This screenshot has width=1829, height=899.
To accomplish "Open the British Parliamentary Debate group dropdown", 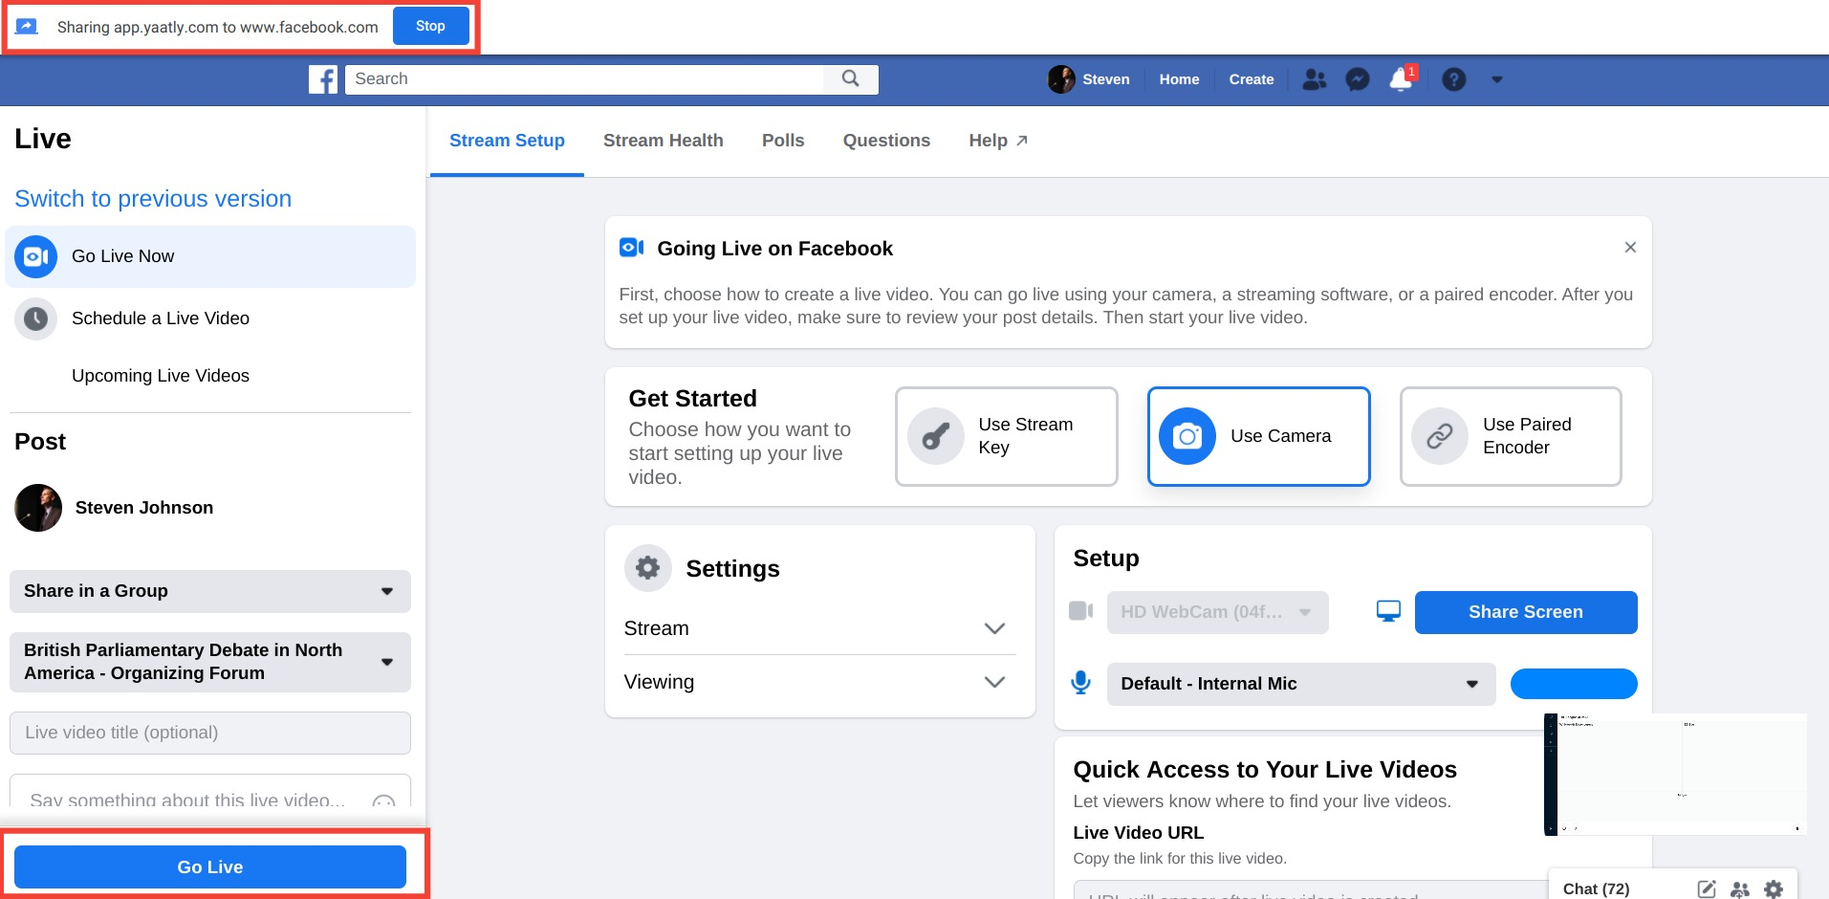I will (210, 662).
